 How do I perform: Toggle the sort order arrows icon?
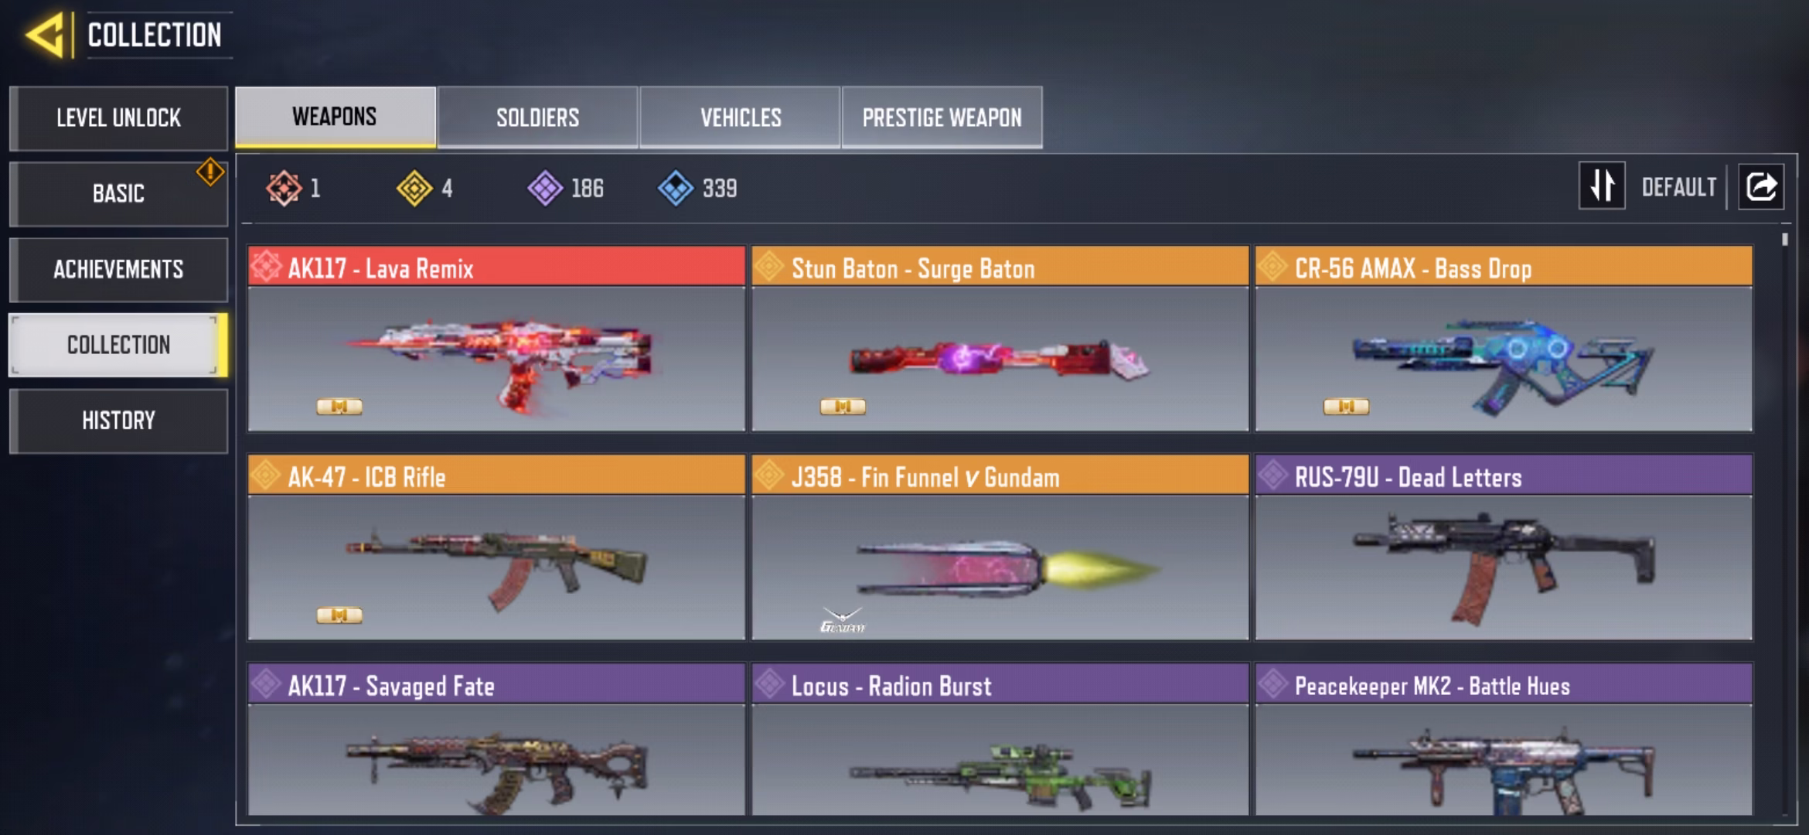tap(1602, 186)
